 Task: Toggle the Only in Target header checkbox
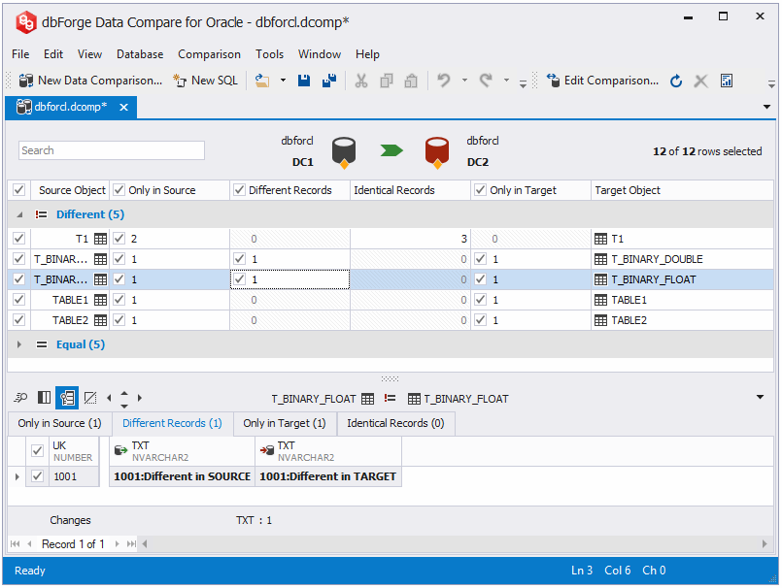(x=480, y=190)
